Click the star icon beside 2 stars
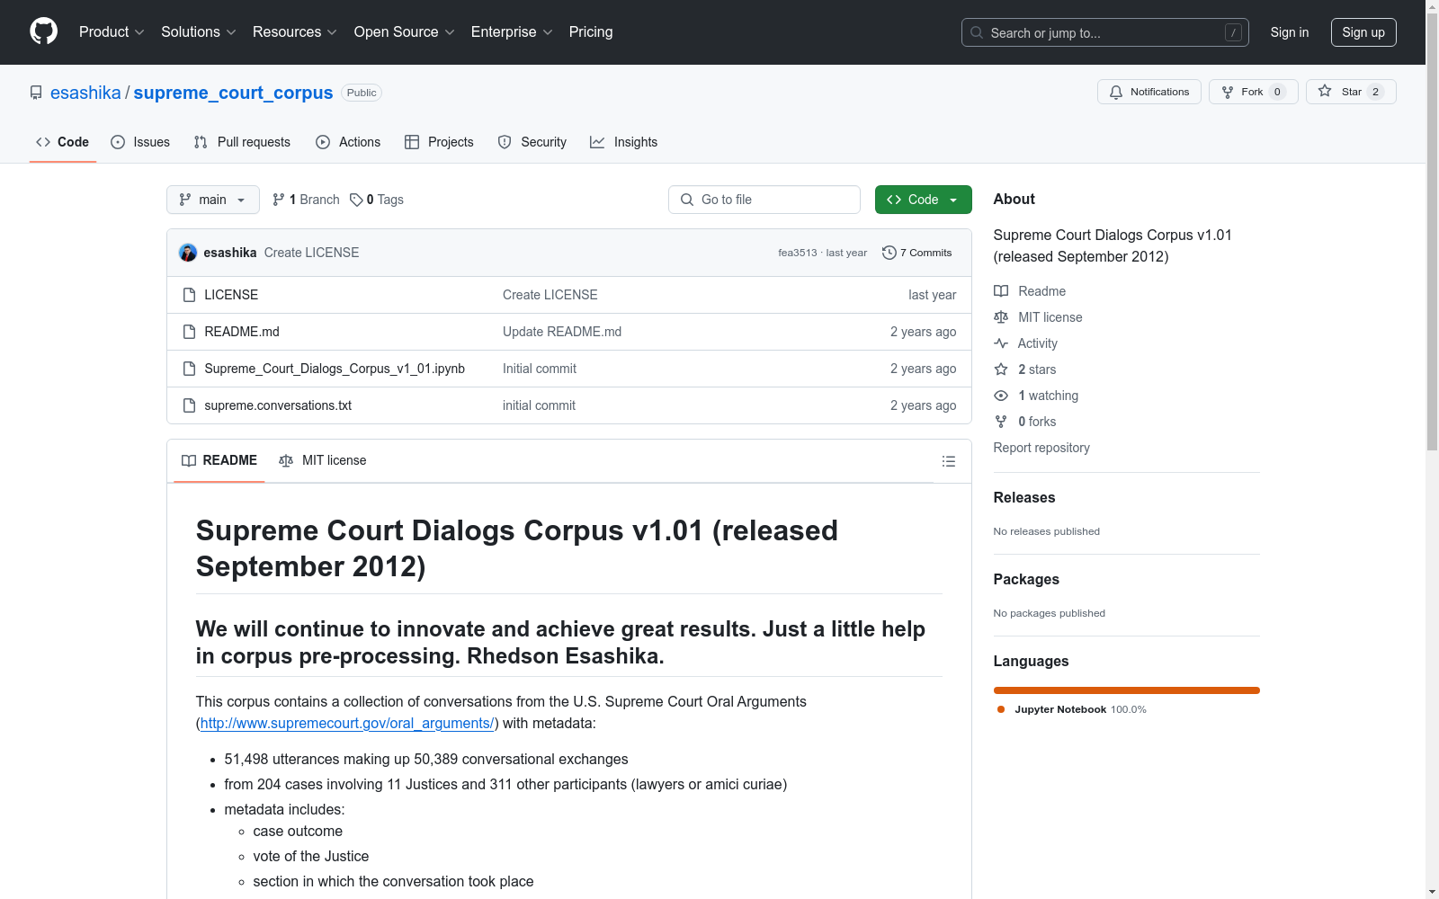 point(1001,369)
